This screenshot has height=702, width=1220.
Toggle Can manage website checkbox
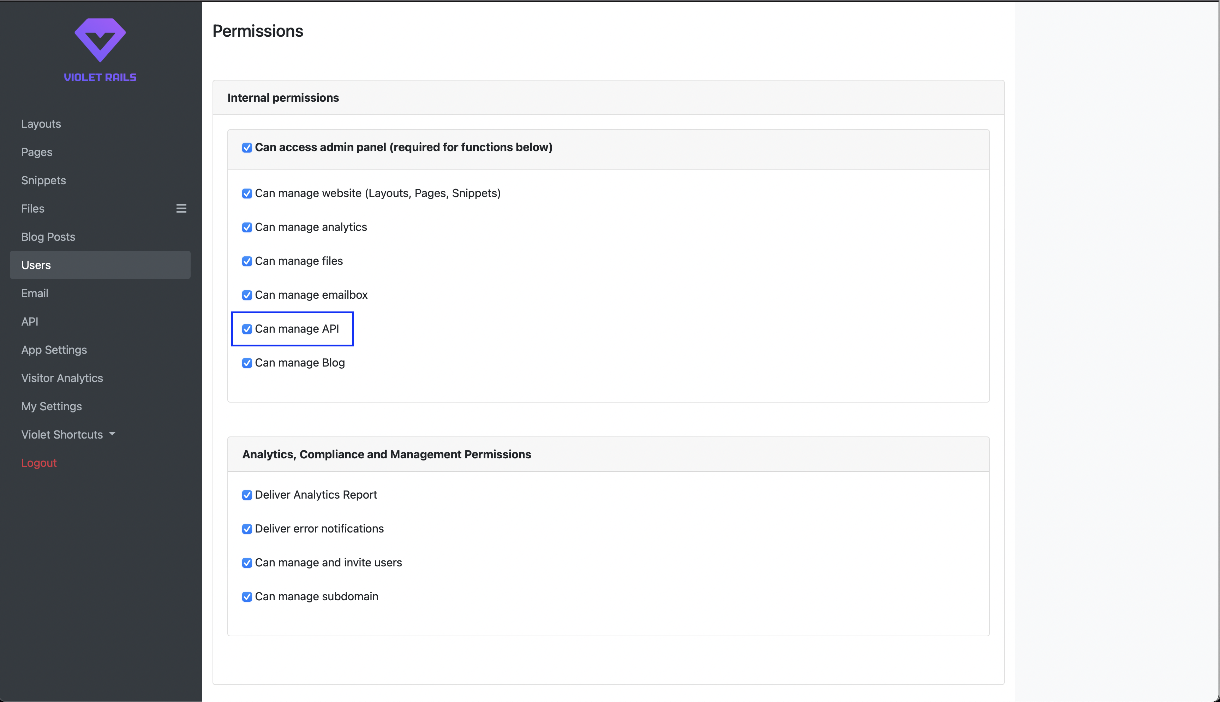(247, 194)
